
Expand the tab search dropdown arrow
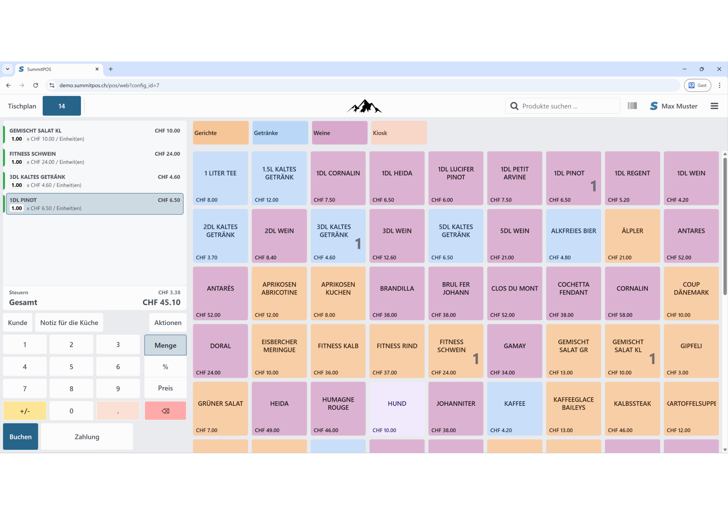(8, 69)
